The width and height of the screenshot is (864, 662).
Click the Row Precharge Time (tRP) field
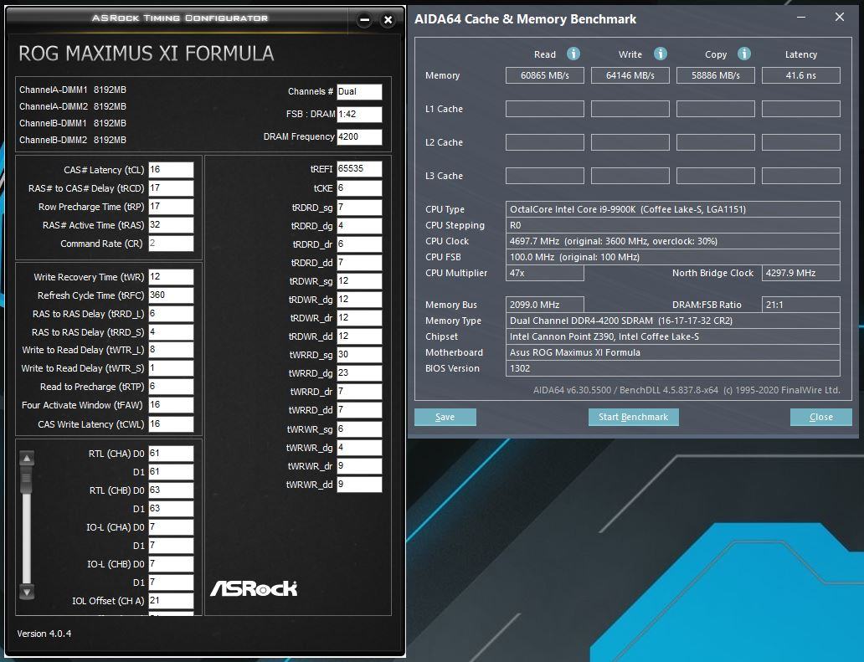171,207
